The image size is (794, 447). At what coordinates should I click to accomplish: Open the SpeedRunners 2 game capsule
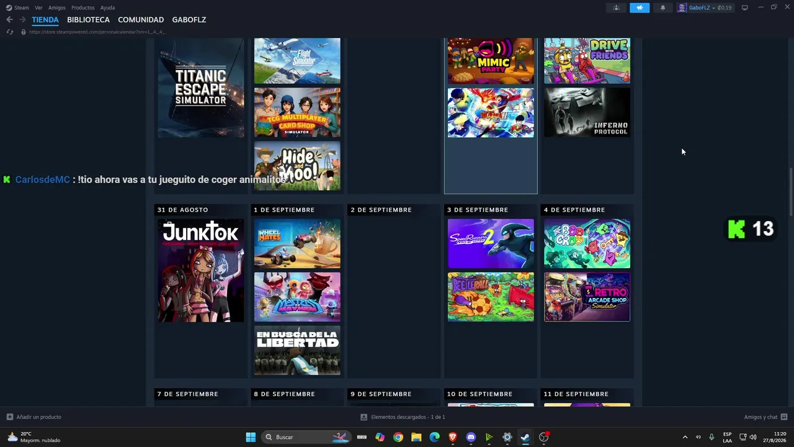491,243
